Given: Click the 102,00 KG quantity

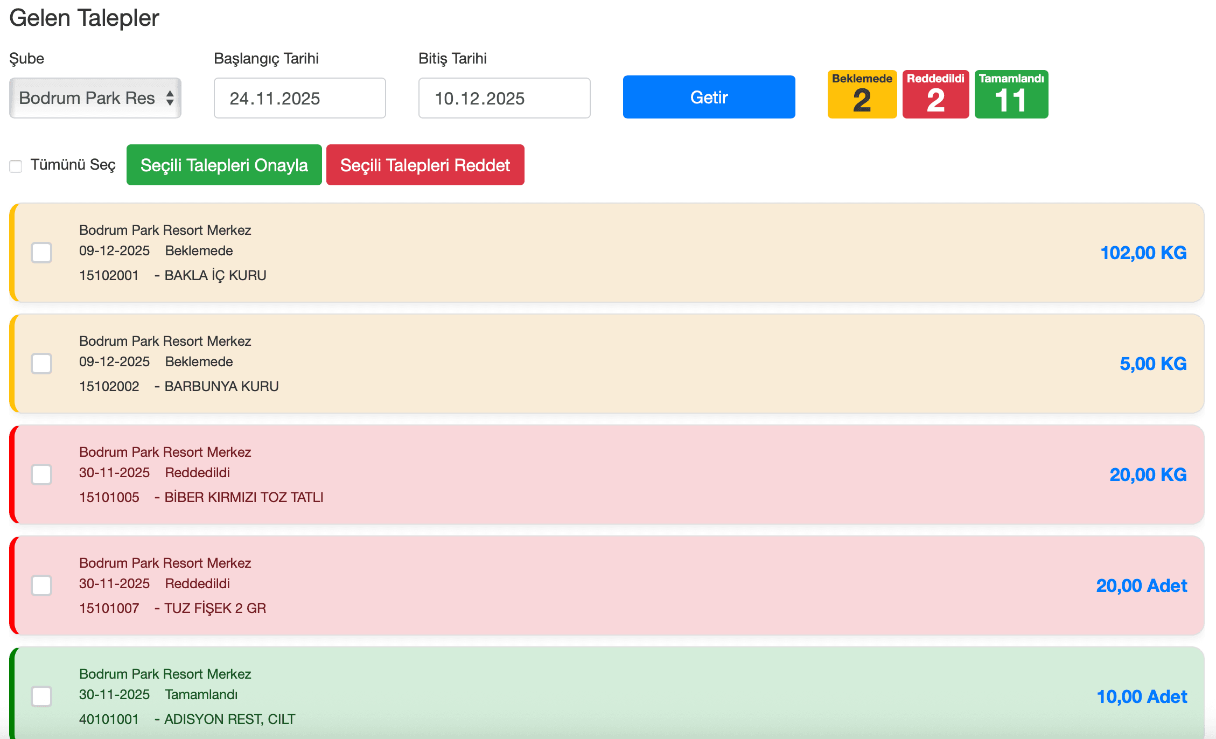Looking at the screenshot, I should click(1143, 253).
